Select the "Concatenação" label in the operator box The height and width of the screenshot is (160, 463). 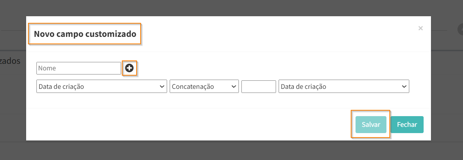(x=193, y=87)
